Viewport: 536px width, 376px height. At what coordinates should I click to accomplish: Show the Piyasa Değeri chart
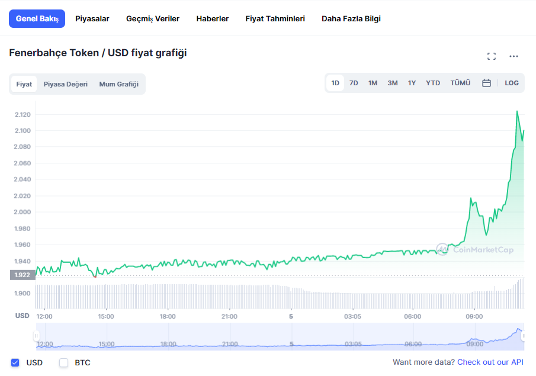tap(66, 84)
